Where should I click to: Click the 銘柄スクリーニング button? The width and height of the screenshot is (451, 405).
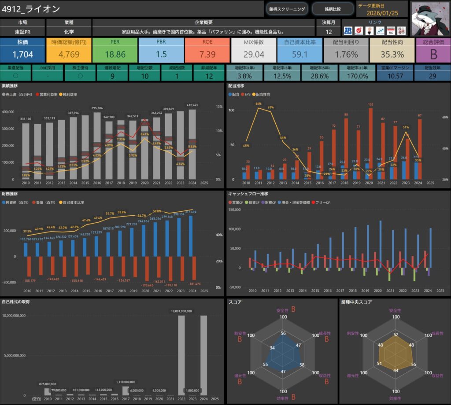tap(287, 9)
